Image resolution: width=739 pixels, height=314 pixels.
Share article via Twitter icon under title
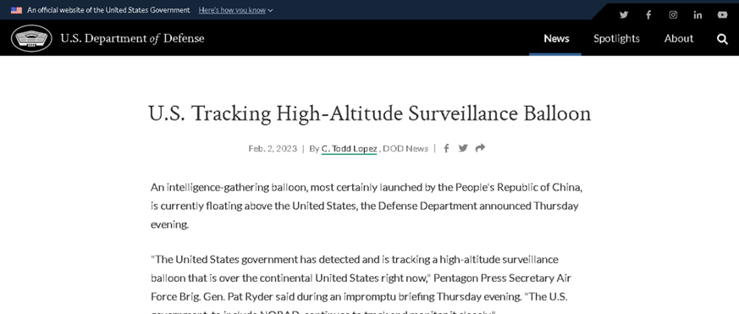click(463, 148)
